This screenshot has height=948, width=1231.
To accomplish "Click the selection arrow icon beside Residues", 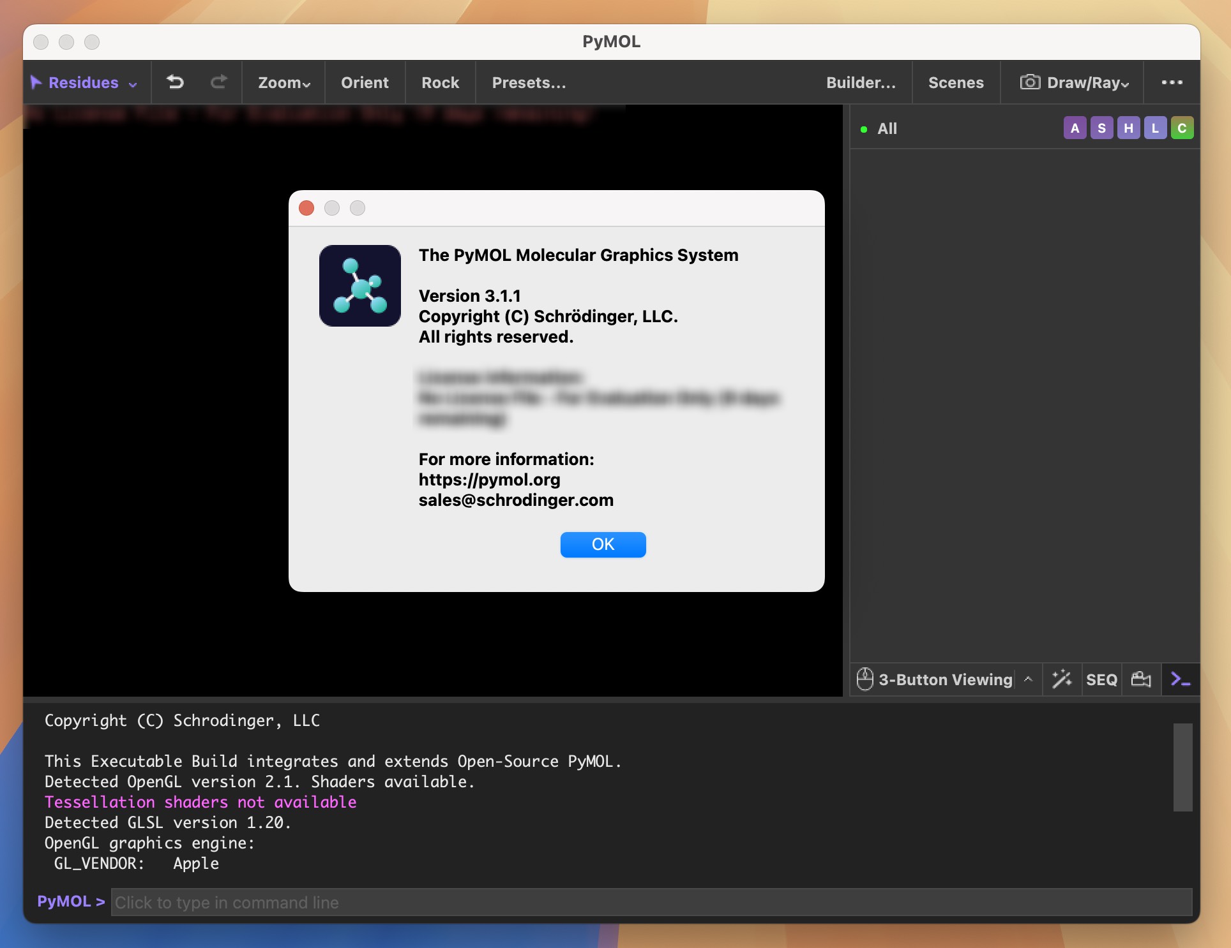I will pos(36,82).
